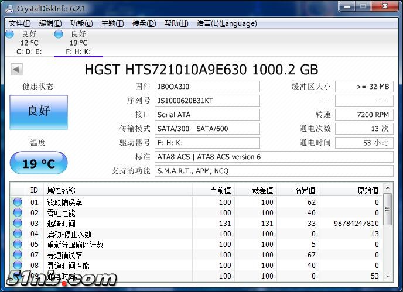403x292 pixels.
Task: Click status orb for attribute 03 spin-up time
Action: coord(18,224)
